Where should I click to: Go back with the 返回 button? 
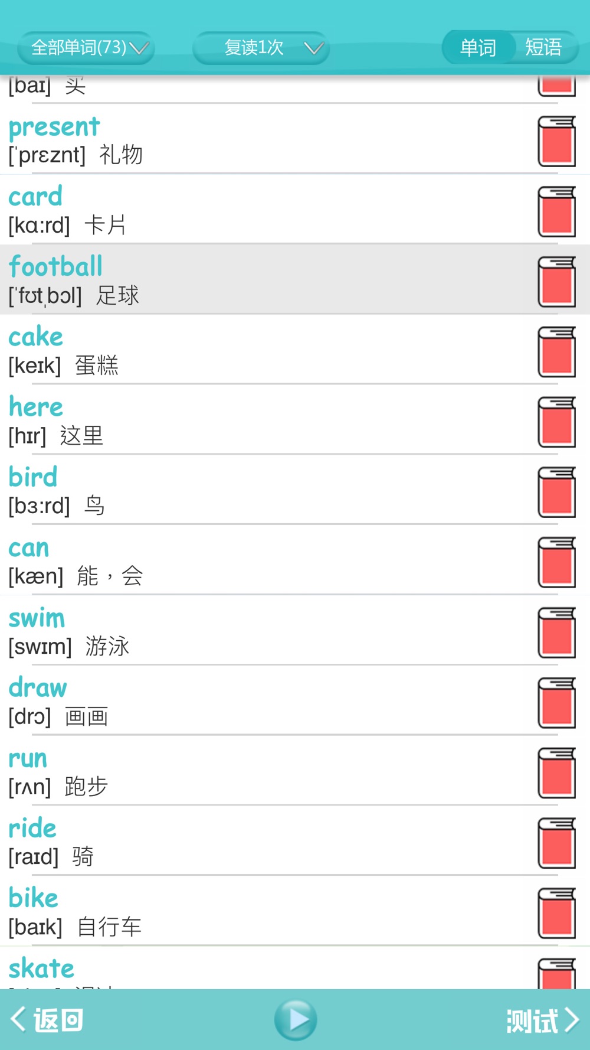coord(47,1020)
